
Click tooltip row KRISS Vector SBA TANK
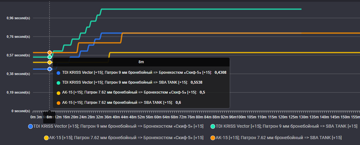(x=129, y=82)
